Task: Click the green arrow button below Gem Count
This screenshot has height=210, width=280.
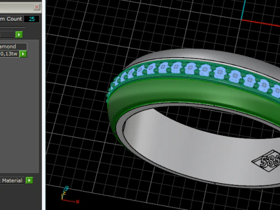Action: click(x=19, y=35)
